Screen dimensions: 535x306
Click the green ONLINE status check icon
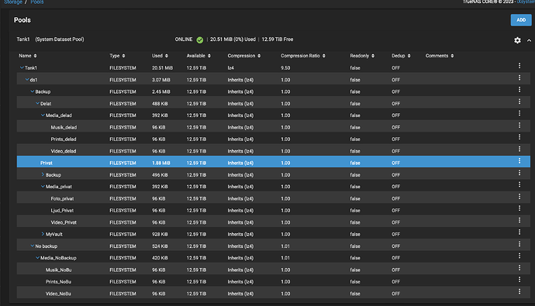point(199,40)
